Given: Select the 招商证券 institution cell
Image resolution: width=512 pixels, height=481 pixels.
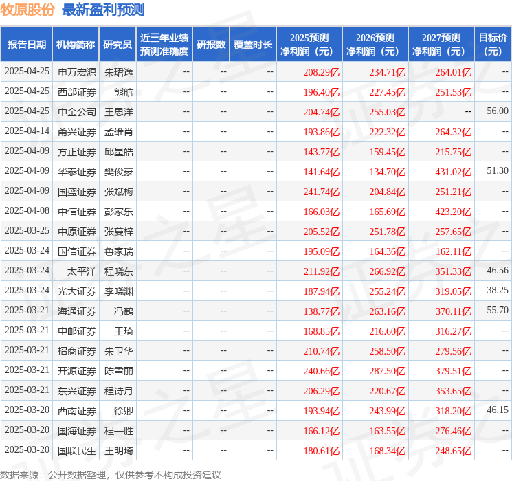Looking at the screenshot, I should coord(77,351).
